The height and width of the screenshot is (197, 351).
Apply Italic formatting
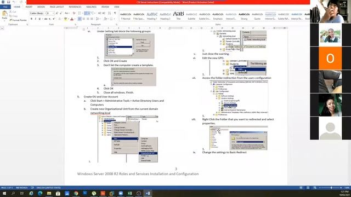point(35,19)
